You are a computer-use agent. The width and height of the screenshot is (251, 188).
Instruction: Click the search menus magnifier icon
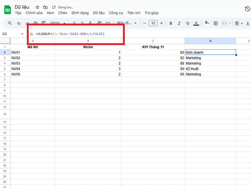[x=10, y=23]
